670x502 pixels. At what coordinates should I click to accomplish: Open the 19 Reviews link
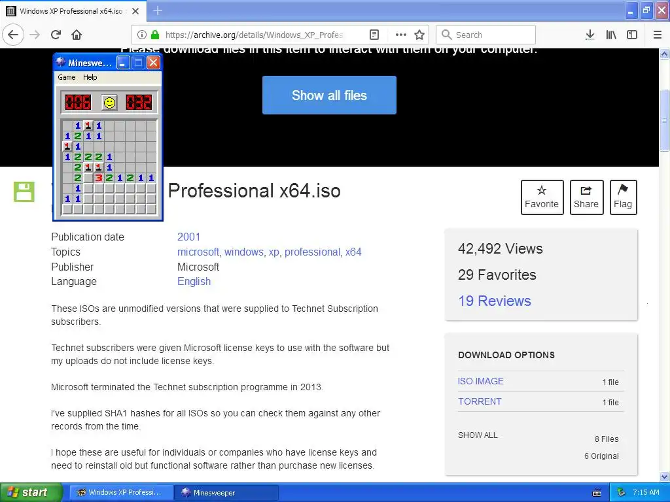click(495, 301)
